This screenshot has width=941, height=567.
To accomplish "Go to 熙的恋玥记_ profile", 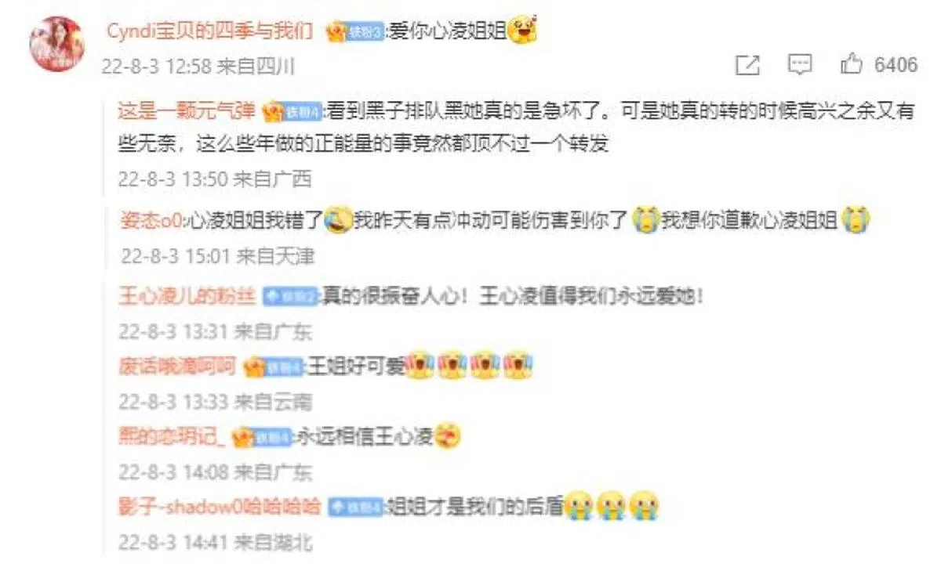I will click(172, 436).
